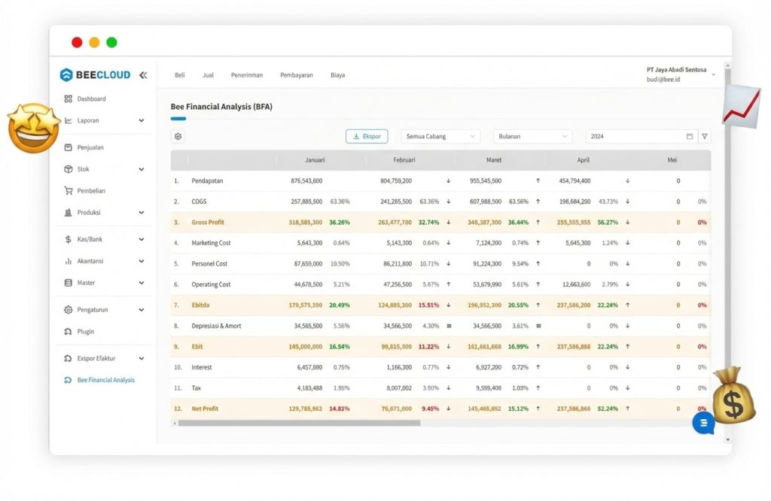
Task: Click the Ekspor button
Action: pos(367,136)
